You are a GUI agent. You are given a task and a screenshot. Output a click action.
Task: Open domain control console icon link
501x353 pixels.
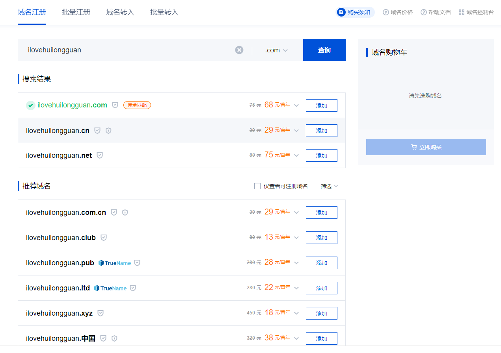pyautogui.click(x=476, y=12)
